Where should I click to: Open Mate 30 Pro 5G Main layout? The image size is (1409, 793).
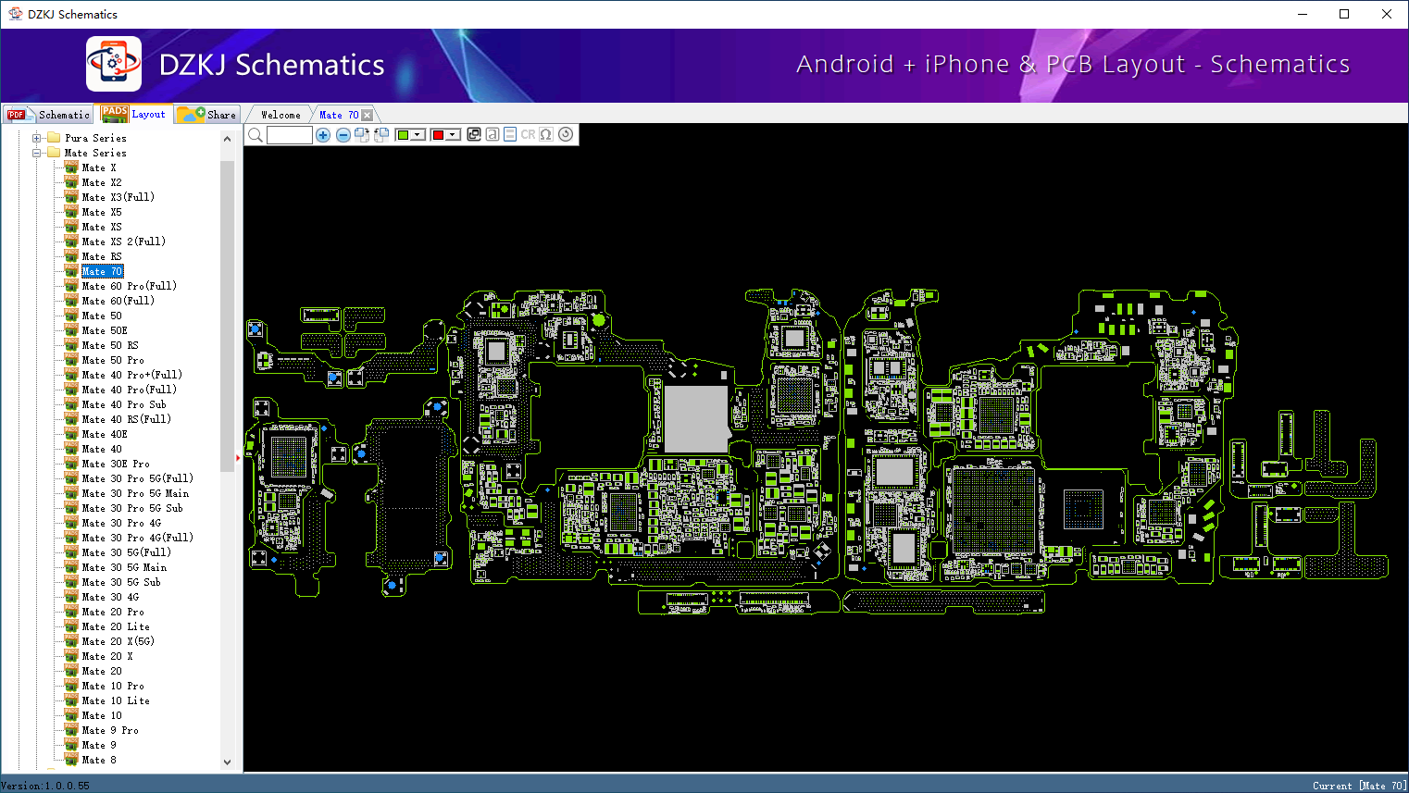(135, 493)
